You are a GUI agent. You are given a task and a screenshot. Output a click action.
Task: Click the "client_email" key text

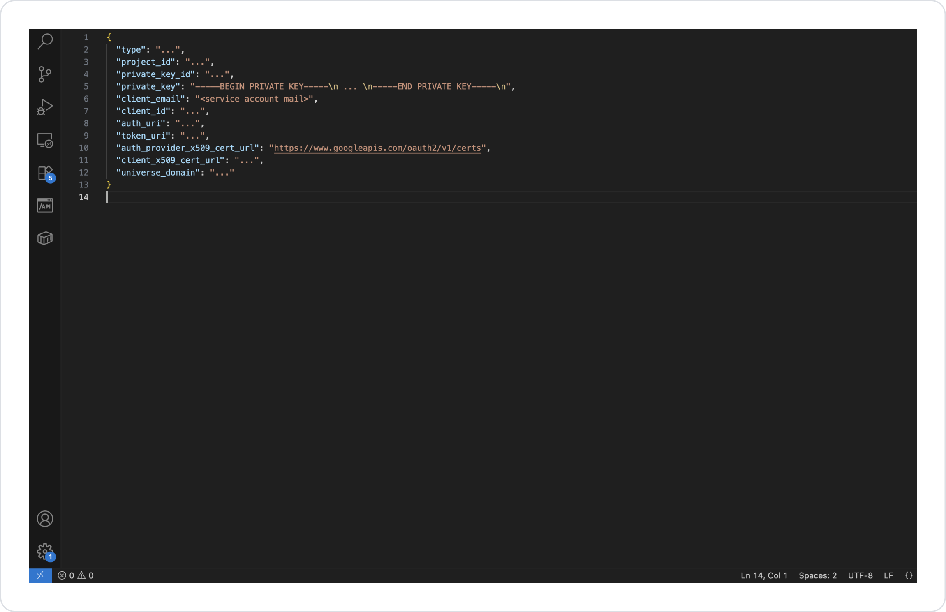150,99
